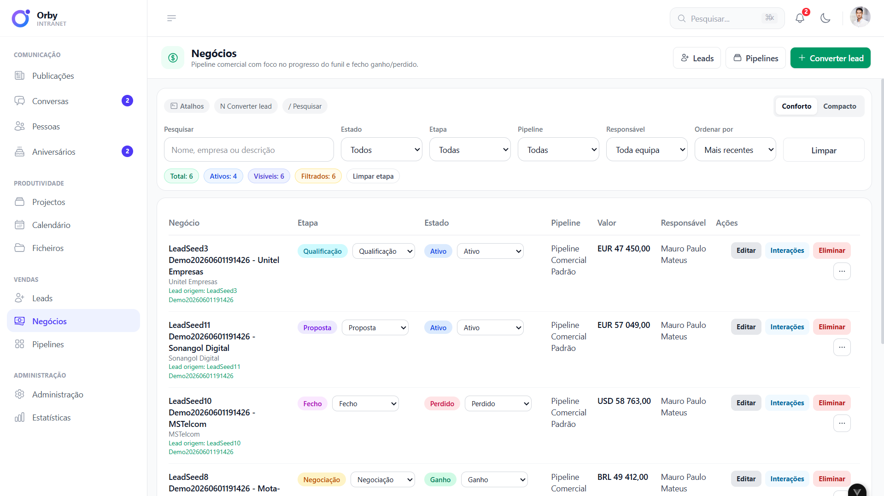Open Interações for LeadSeed8
Screen dimensions: 884x496
click(787, 479)
